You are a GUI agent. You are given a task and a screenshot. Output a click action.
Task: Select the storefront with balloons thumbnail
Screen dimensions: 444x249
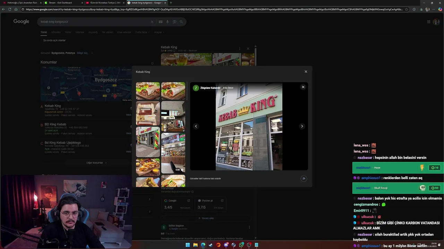coord(148,142)
